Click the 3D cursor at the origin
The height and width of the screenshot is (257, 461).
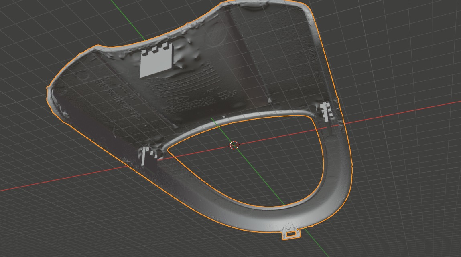point(234,145)
